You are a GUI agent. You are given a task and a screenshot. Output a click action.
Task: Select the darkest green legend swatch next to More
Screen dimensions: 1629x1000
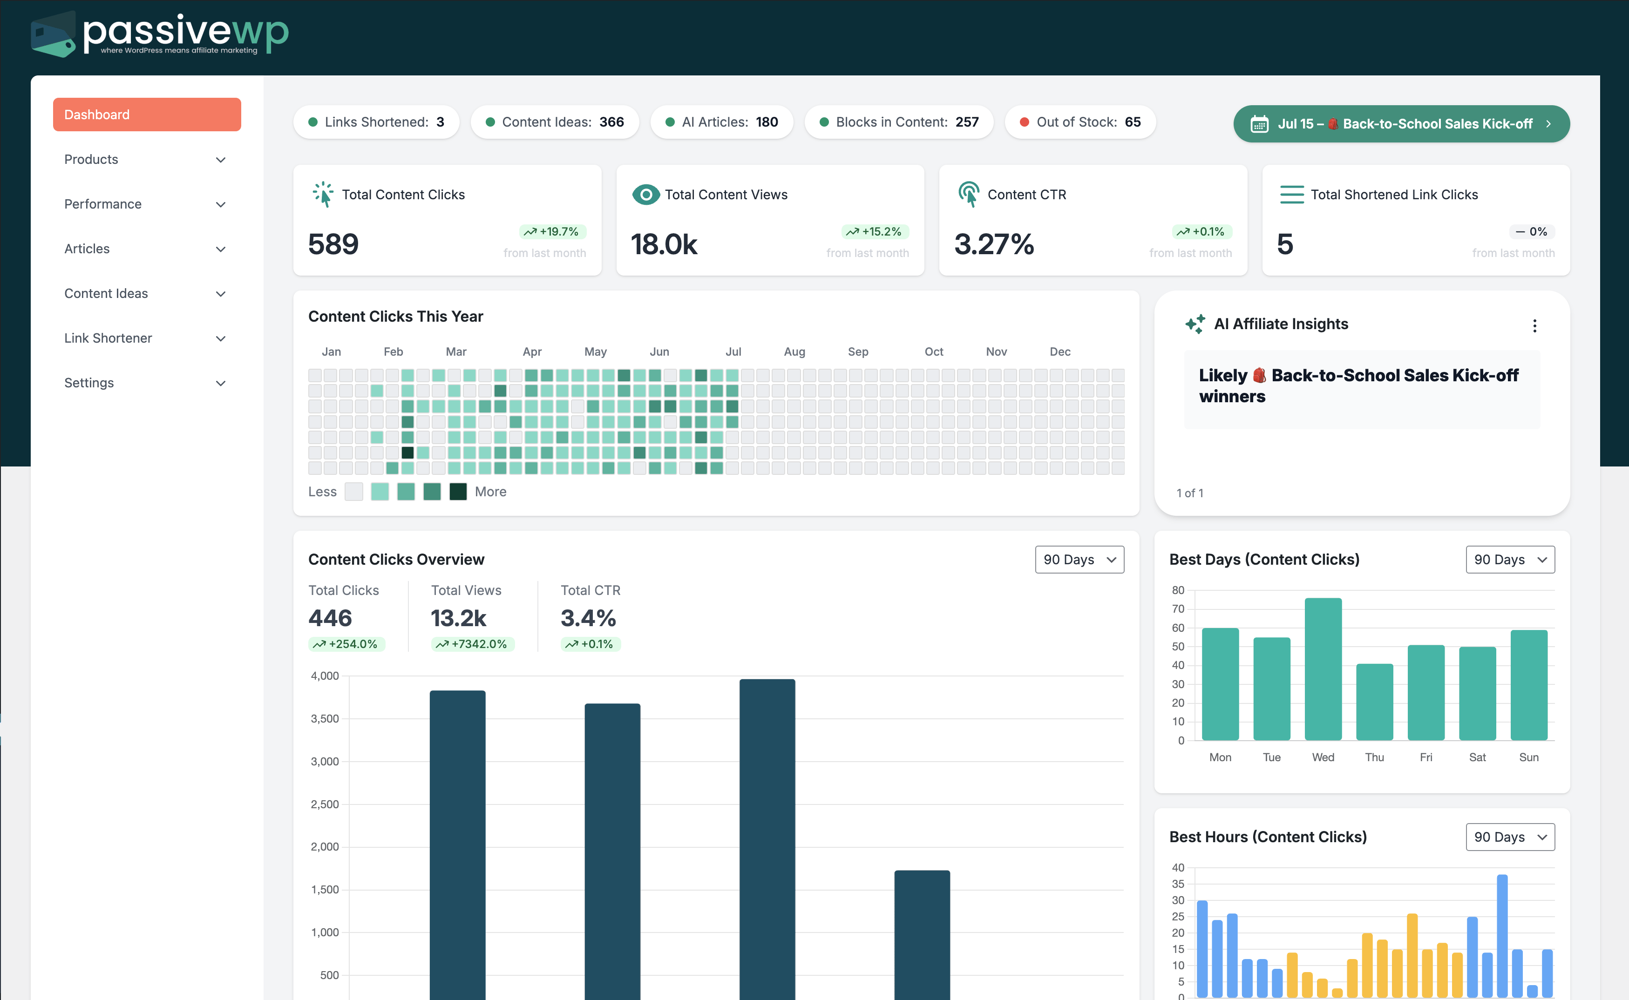pyautogui.click(x=458, y=492)
